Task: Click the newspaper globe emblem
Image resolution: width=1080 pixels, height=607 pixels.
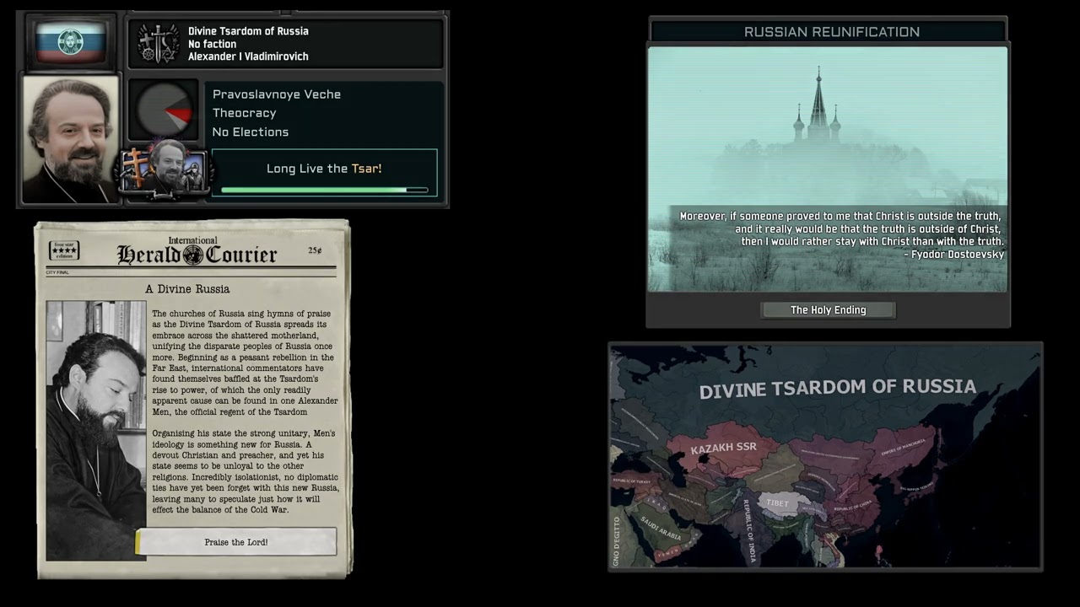Action: [194, 255]
